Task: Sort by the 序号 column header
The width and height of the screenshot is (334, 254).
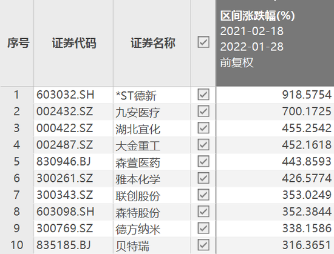Action: pos(18,42)
